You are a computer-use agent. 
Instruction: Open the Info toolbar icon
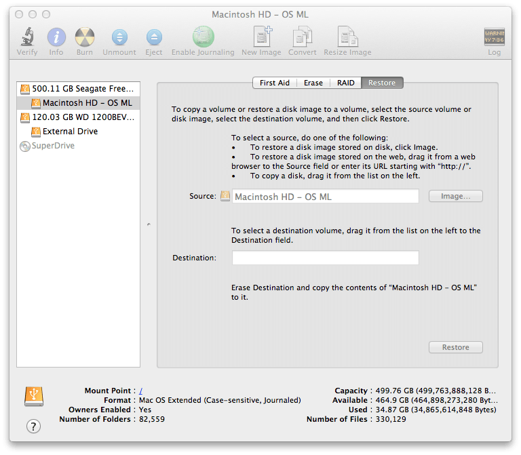(x=56, y=37)
